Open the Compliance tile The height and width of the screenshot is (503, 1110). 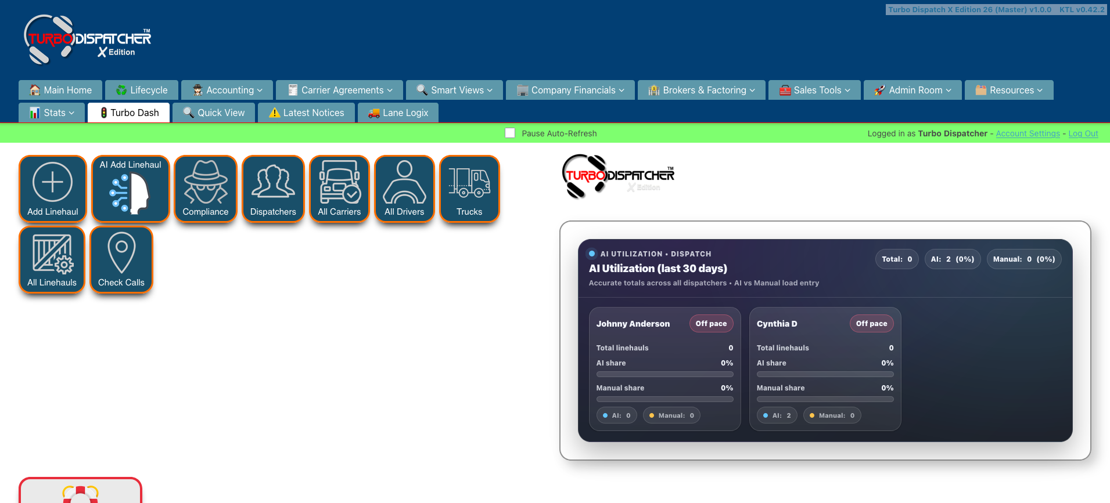pyautogui.click(x=206, y=189)
